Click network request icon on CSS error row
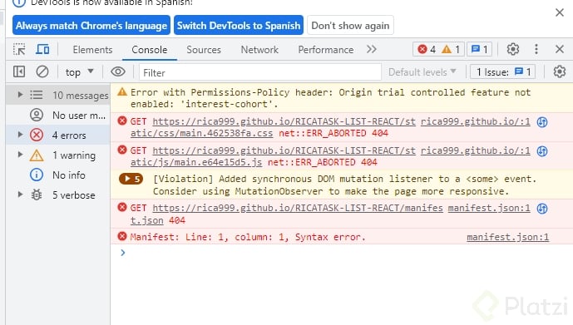 click(x=542, y=122)
